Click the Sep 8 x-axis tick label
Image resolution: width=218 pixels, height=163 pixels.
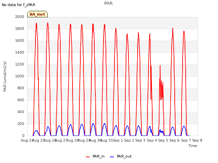click(x=197, y=140)
